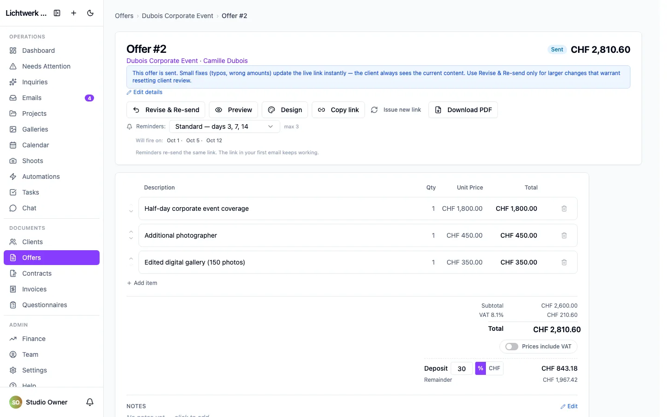Issue new link for this offer
Image resolution: width=667 pixels, height=417 pixels.
(x=396, y=110)
